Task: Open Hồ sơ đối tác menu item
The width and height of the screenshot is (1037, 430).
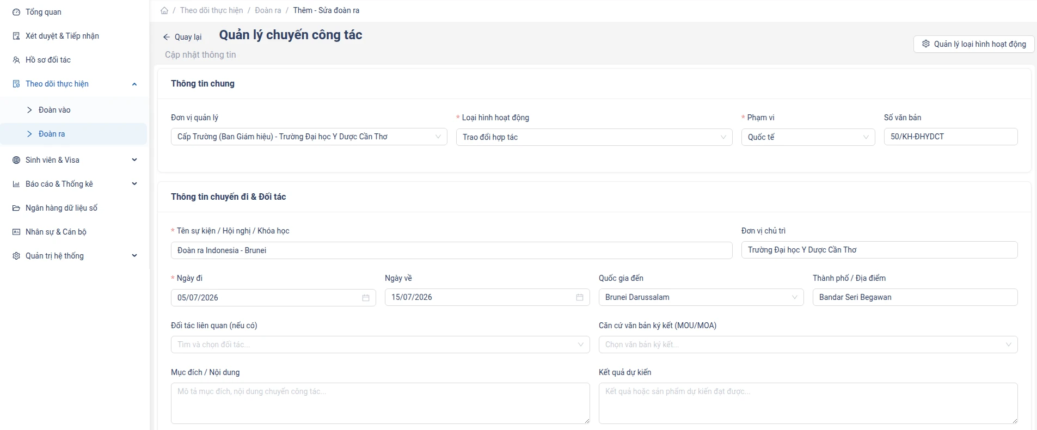Action: point(74,60)
